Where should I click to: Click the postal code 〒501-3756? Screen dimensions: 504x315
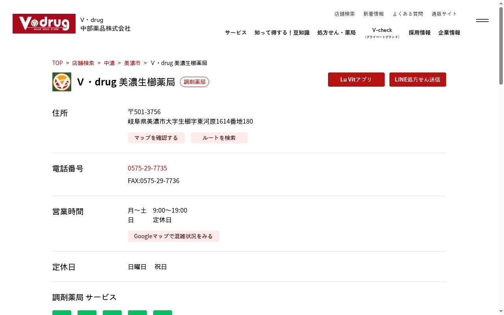pyautogui.click(x=144, y=112)
